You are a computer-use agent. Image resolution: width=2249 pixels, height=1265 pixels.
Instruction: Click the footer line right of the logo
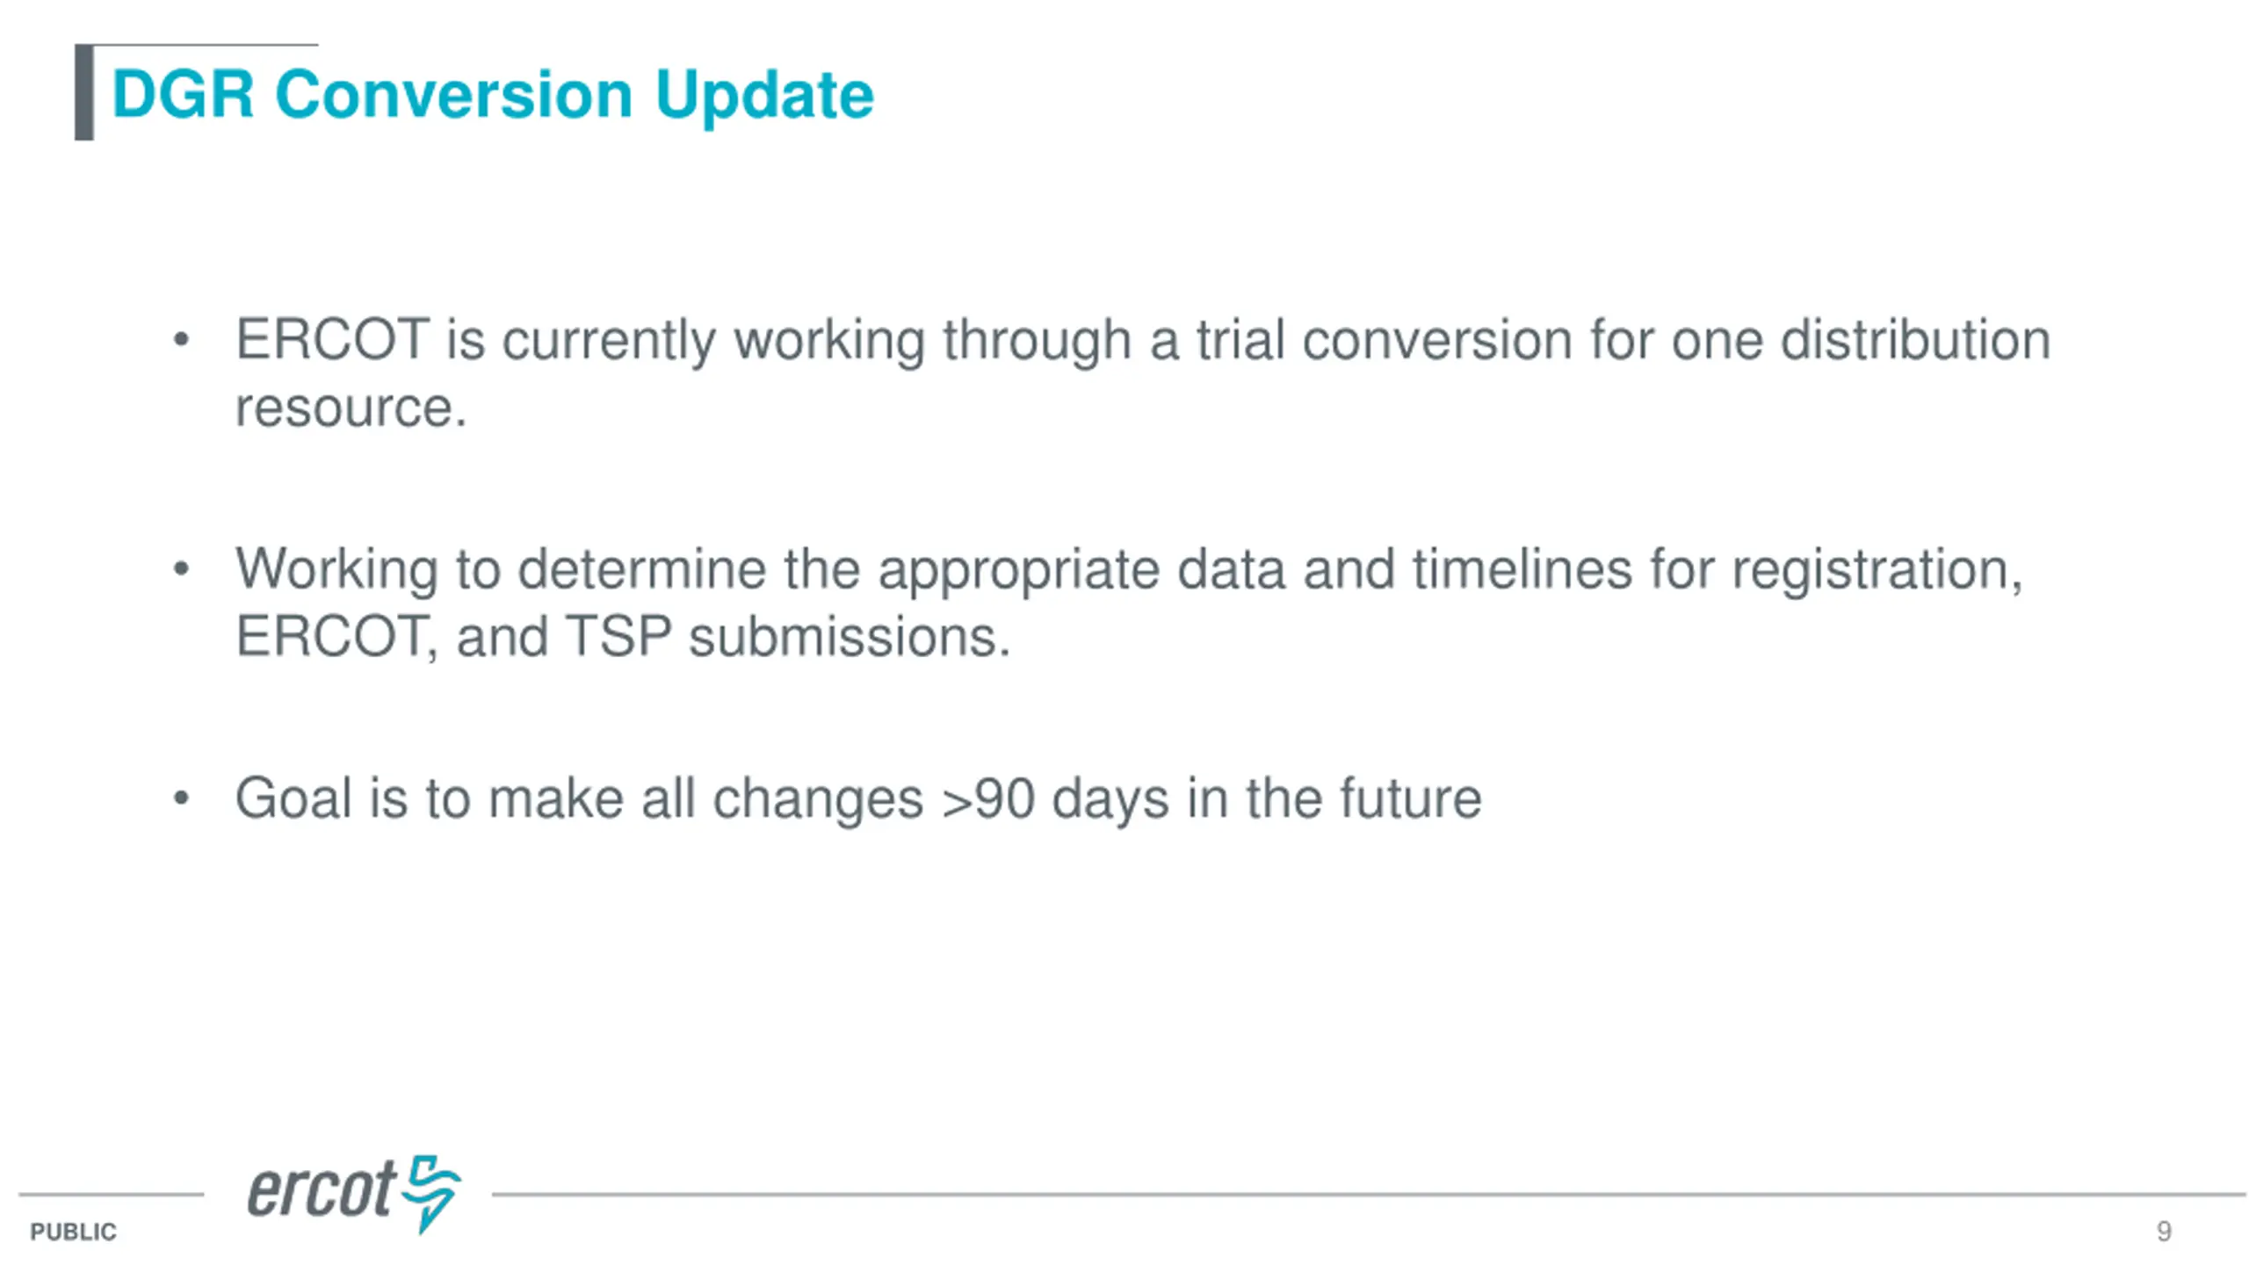point(1369,1195)
